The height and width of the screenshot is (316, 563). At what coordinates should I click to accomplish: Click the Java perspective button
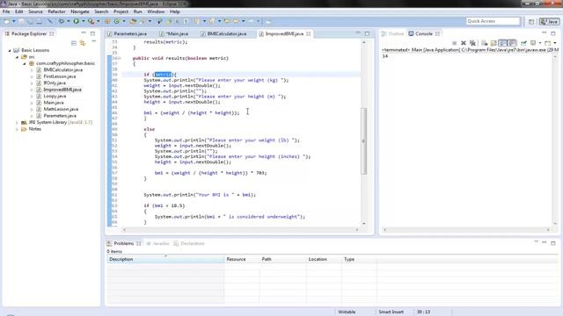(549, 22)
